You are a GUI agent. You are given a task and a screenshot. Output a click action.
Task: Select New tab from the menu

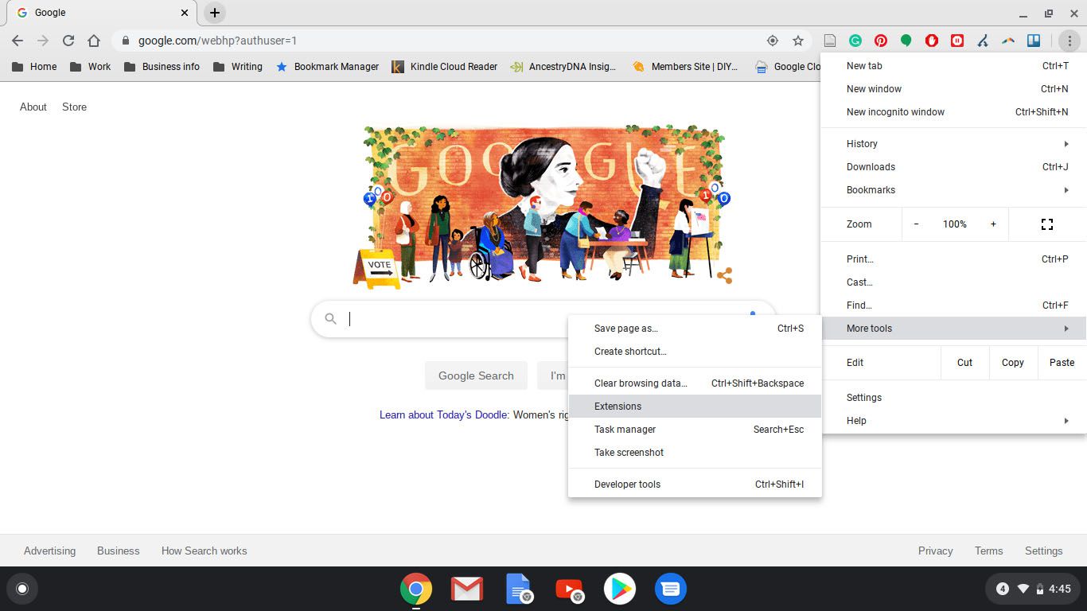click(x=953, y=66)
